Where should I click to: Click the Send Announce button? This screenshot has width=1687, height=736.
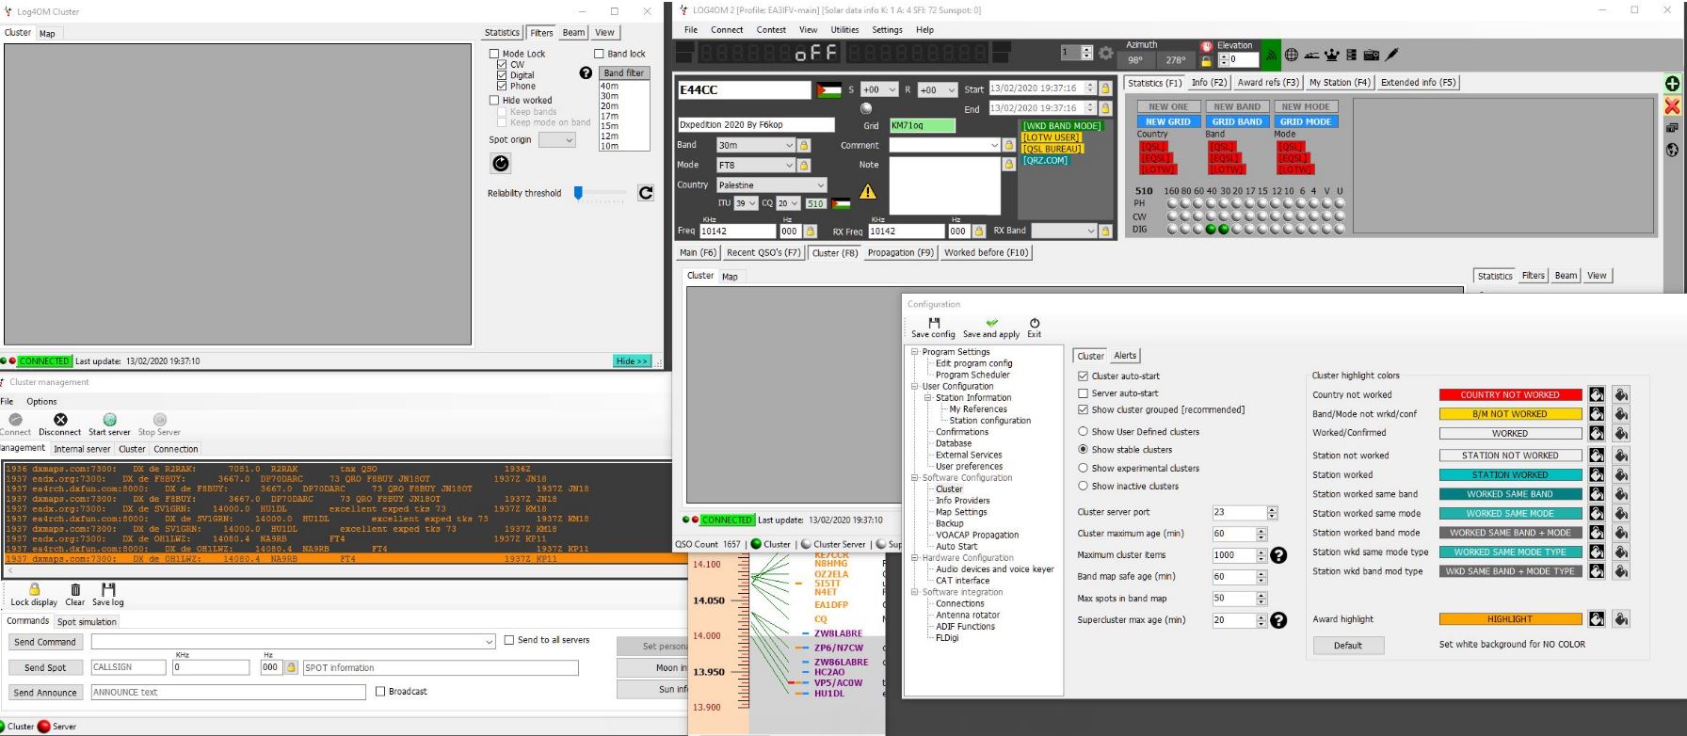click(45, 693)
